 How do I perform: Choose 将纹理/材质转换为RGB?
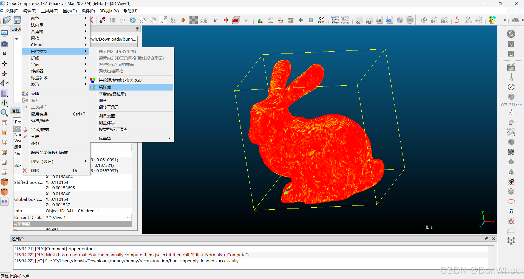[x=132, y=80]
